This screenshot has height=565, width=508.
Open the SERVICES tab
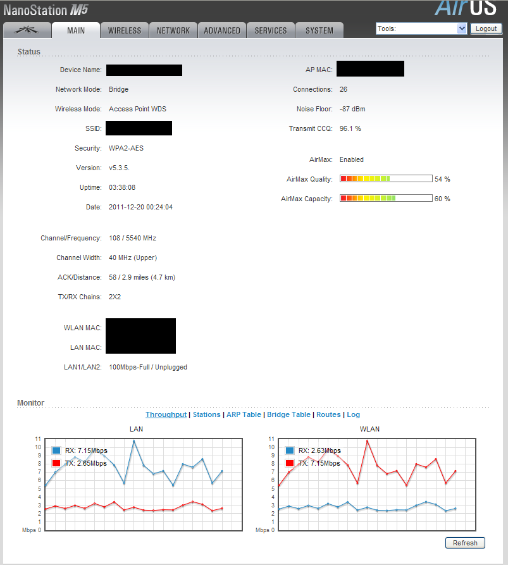coord(271,30)
